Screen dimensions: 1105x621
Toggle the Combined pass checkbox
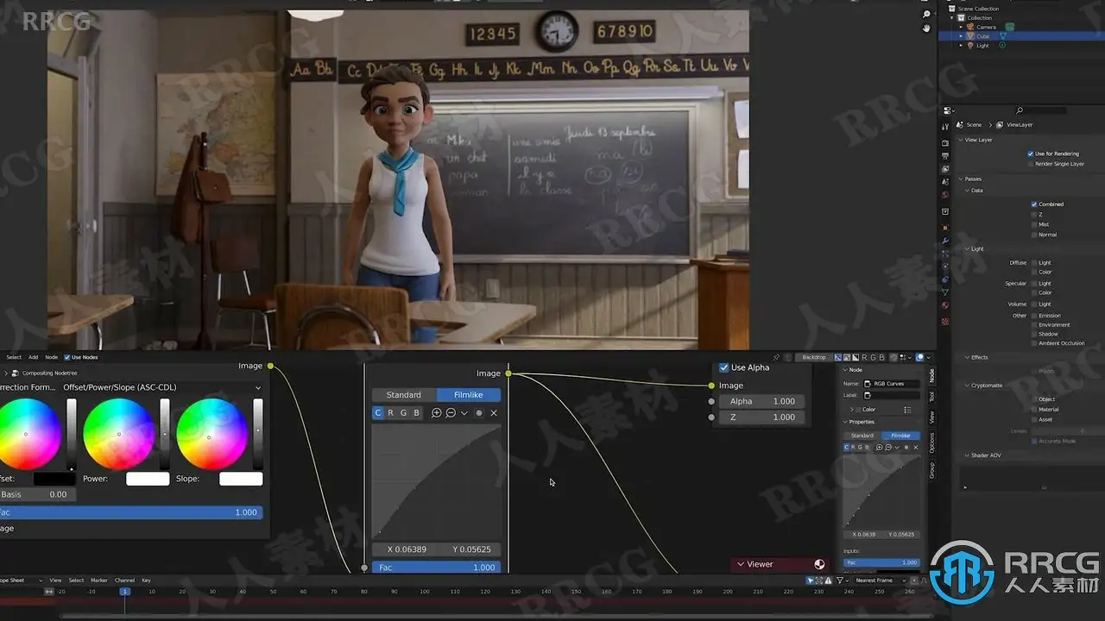pyautogui.click(x=1034, y=204)
